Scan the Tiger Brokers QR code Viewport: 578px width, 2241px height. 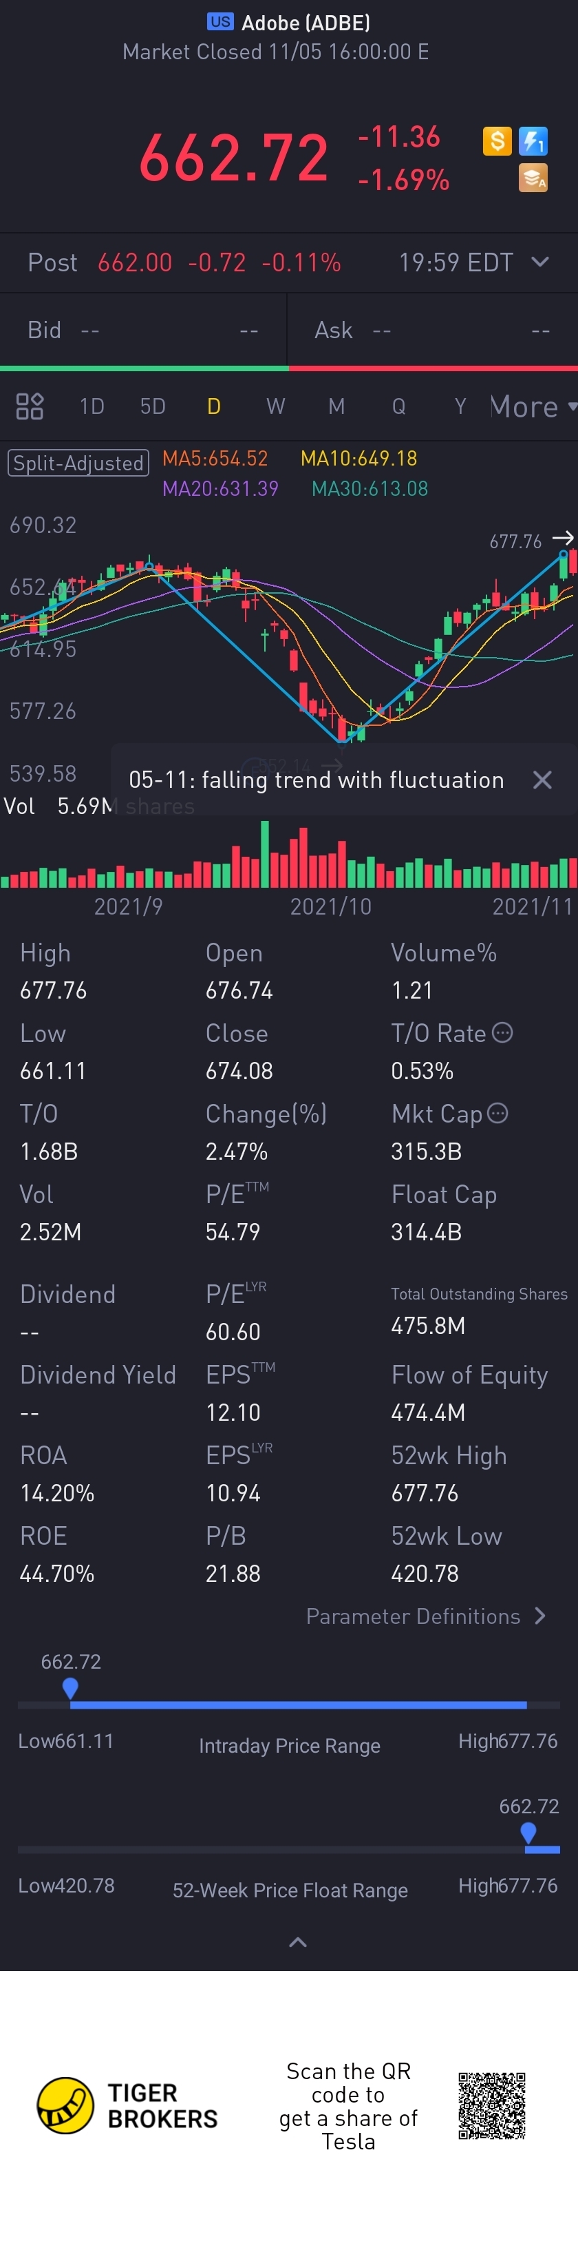(x=492, y=2105)
